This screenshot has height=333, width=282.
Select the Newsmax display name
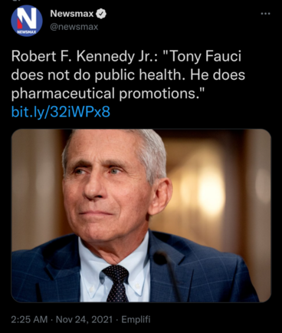[x=72, y=14]
